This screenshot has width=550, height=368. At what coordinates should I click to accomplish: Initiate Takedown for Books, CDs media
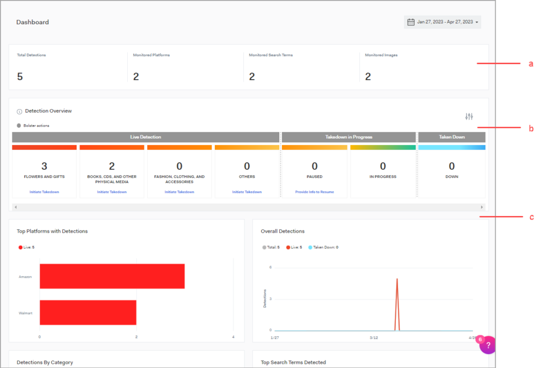click(112, 192)
